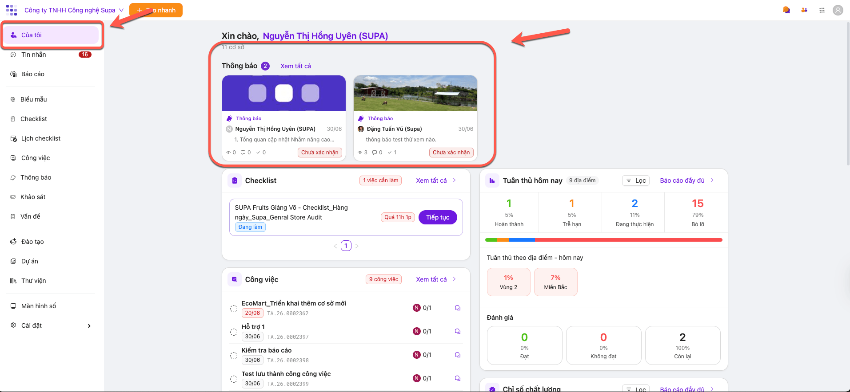The width and height of the screenshot is (850, 392).
Task: Open the farm photo notification thumbnail
Action: tap(415, 93)
